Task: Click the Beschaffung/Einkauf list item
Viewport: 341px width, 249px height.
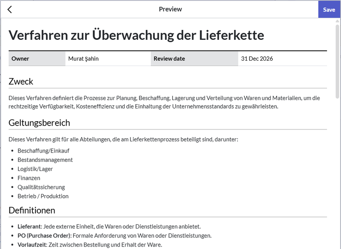Action: pyautogui.click(x=44, y=150)
